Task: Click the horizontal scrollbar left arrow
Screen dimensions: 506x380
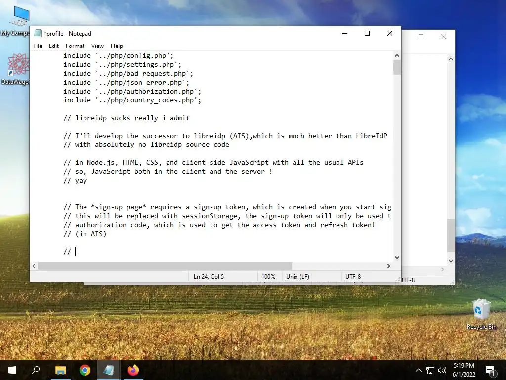Action: pos(34,266)
